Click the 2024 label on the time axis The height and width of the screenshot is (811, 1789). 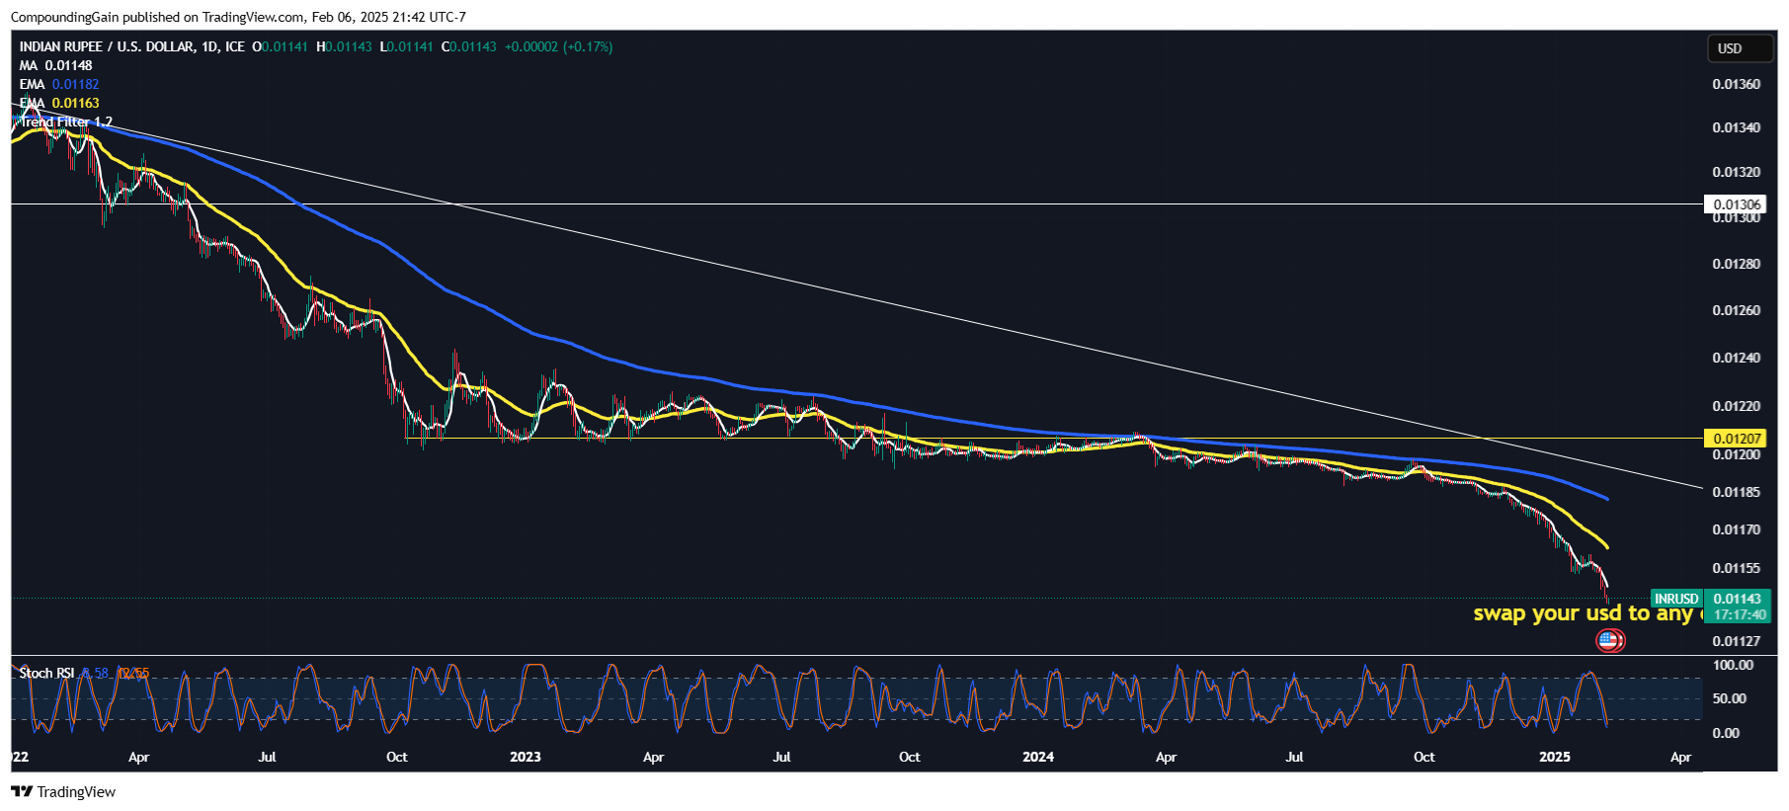pos(1038,757)
